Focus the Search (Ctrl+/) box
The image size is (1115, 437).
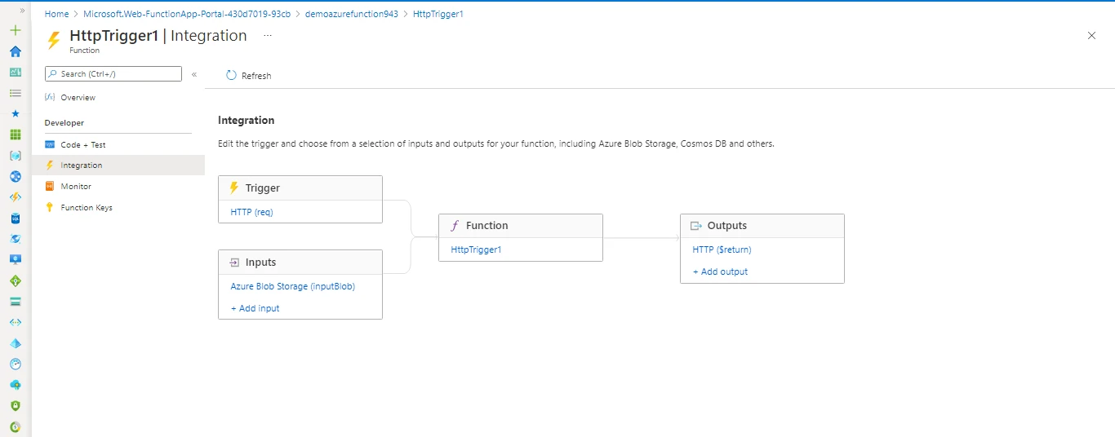pyautogui.click(x=113, y=74)
